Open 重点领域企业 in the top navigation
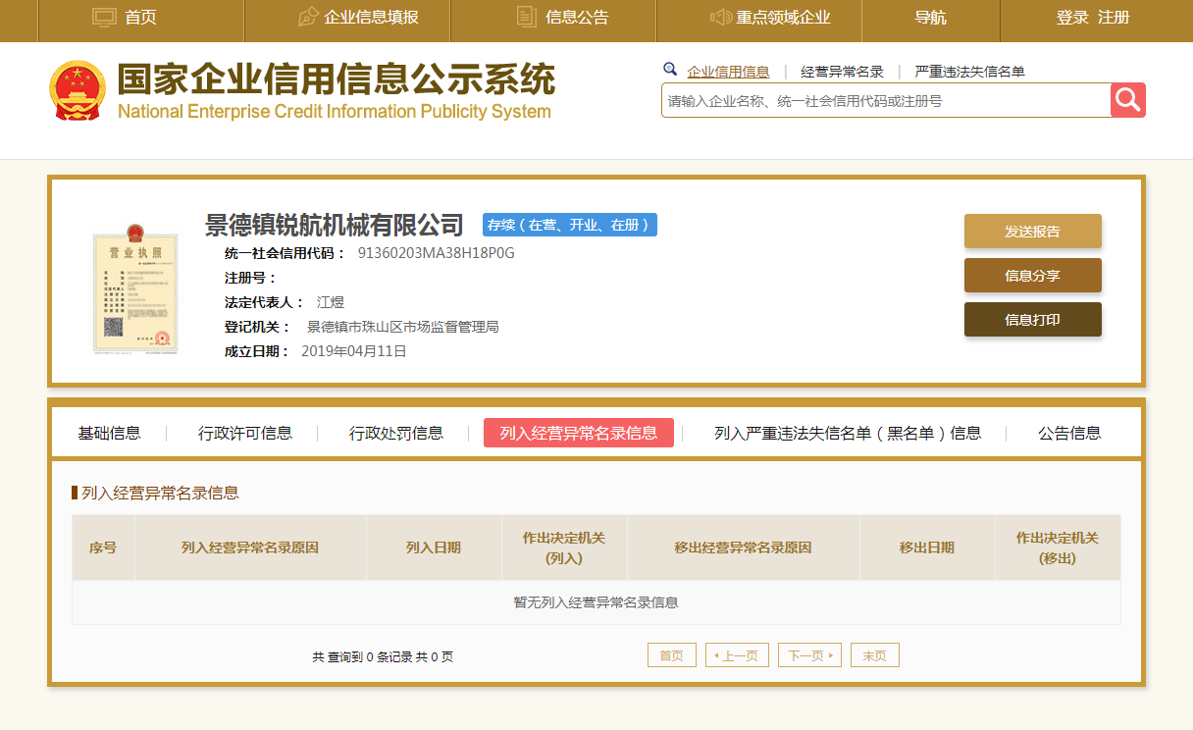The width and height of the screenshot is (1193, 730). pyautogui.click(x=784, y=17)
